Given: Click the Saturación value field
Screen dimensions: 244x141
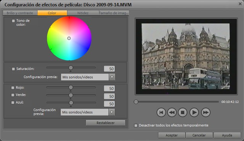Looking at the screenshot, I should pos(109,69).
